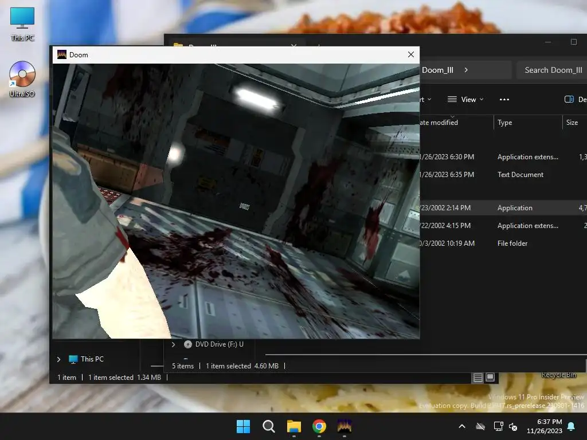Open the View dropdown in File Explorer

pyautogui.click(x=465, y=100)
